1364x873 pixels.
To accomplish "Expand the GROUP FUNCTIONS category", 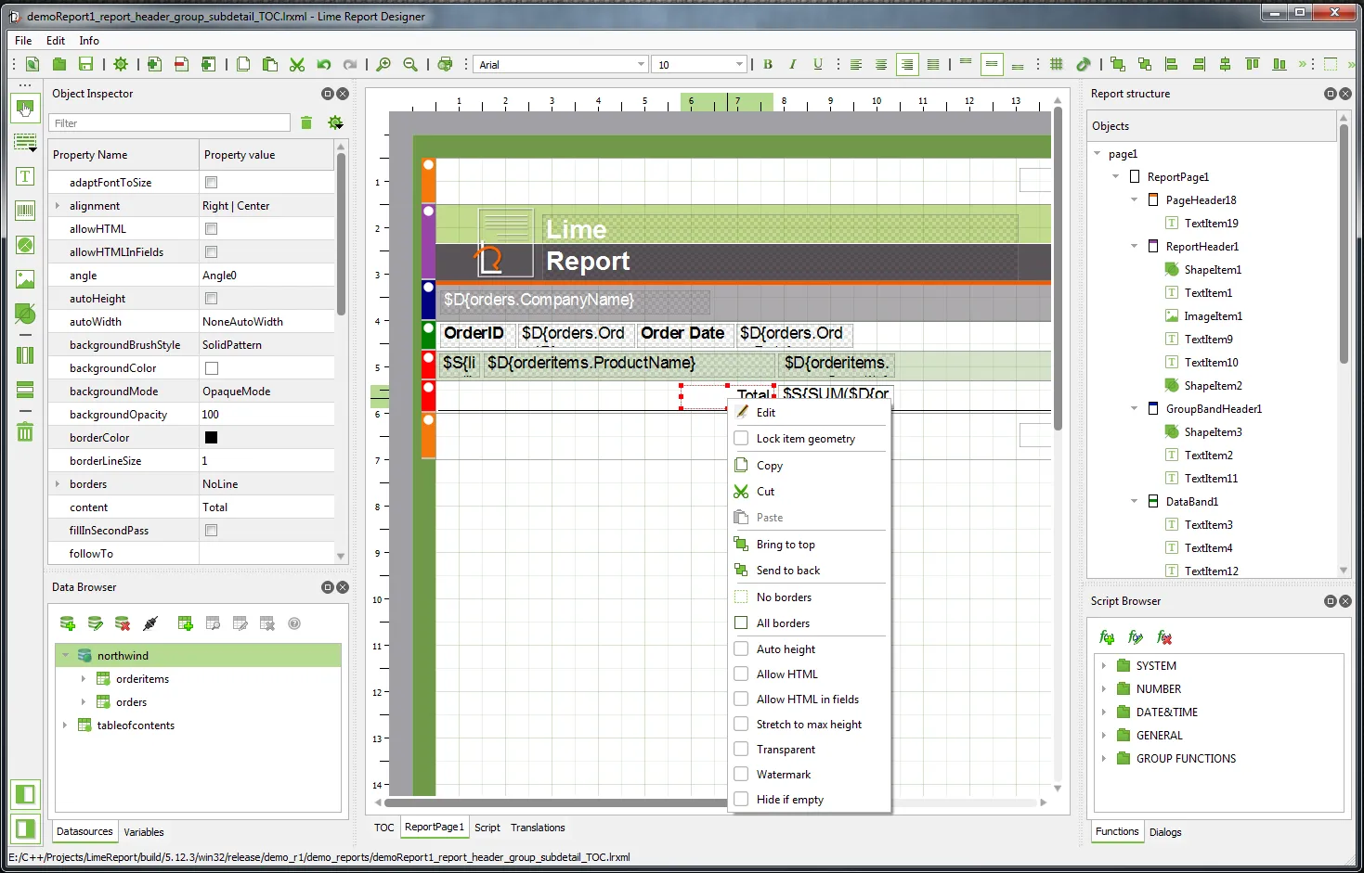I will pyautogui.click(x=1104, y=758).
